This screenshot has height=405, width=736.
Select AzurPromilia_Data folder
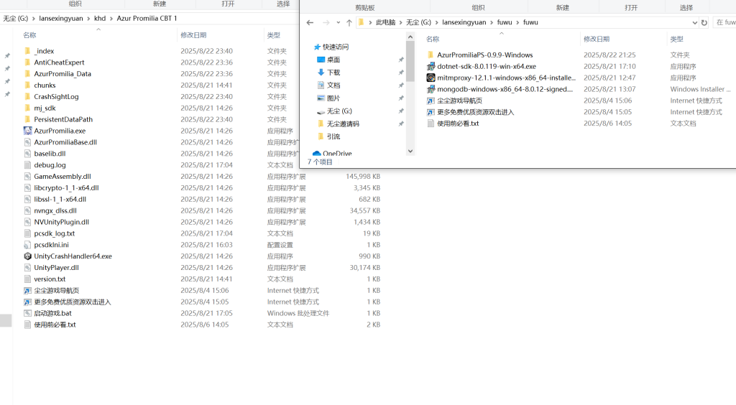(x=63, y=73)
